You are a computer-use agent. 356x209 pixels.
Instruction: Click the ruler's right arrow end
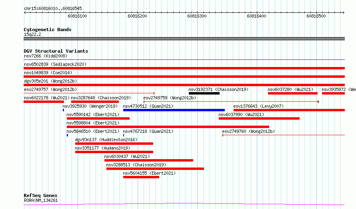(343, 13)
